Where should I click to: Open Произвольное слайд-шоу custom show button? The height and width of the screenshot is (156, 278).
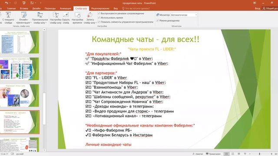(x=40, y=18)
